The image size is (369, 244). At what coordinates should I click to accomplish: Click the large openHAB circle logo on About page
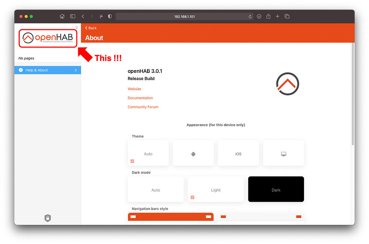click(287, 84)
